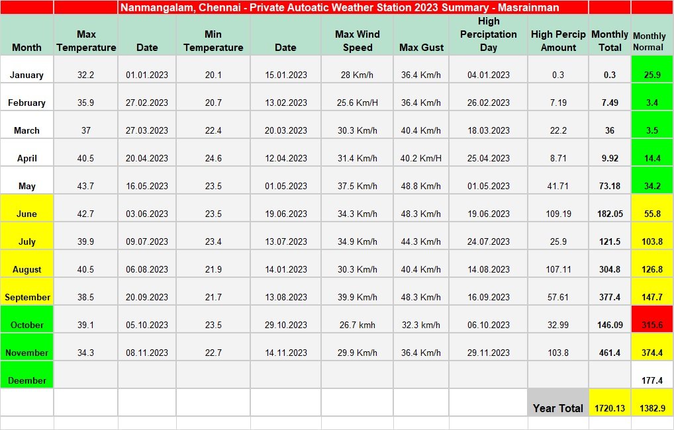The width and height of the screenshot is (674, 430).
Task: Select the January month cell
Action: (x=26, y=69)
